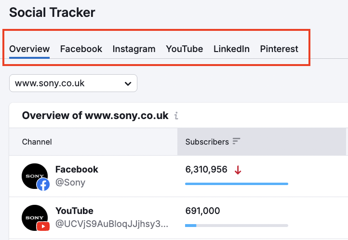Click the Sony logo in Facebook row
The image size is (348, 240).
pos(34,175)
